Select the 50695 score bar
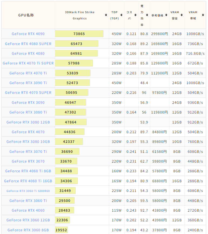Image resolution: width=208 pixels, height=234 pixels. pos(72,92)
